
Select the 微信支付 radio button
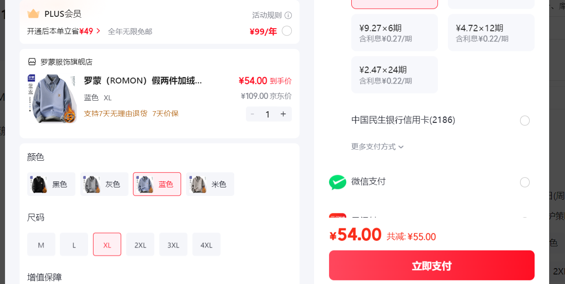pos(525,182)
